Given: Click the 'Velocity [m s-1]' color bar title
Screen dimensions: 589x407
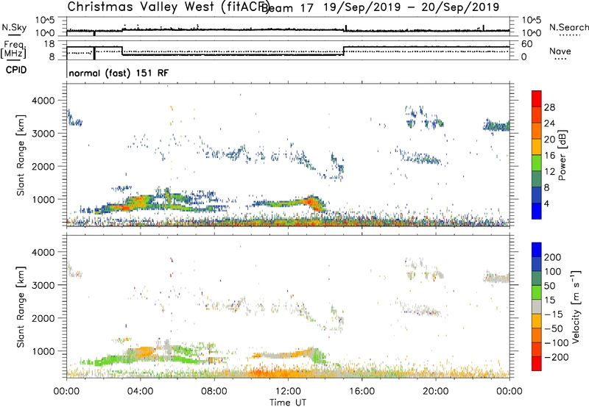Looking at the screenshot, I should click(576, 306).
